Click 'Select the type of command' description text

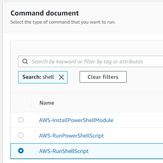[x=63, y=22]
